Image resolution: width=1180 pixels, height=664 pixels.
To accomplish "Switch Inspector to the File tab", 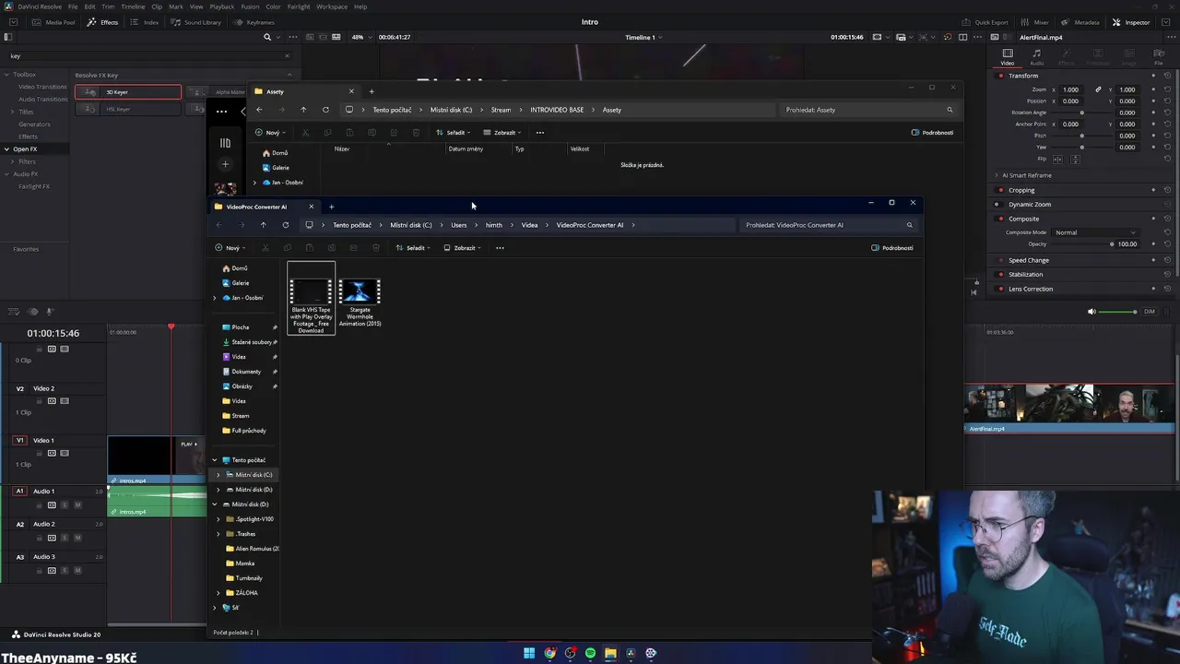I will [1159, 57].
